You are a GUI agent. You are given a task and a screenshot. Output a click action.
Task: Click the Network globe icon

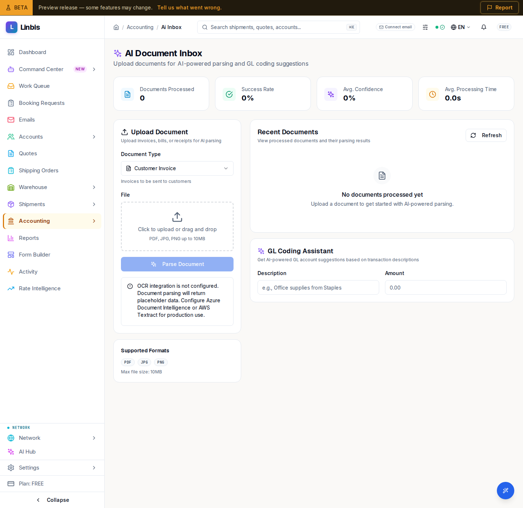[11, 438]
